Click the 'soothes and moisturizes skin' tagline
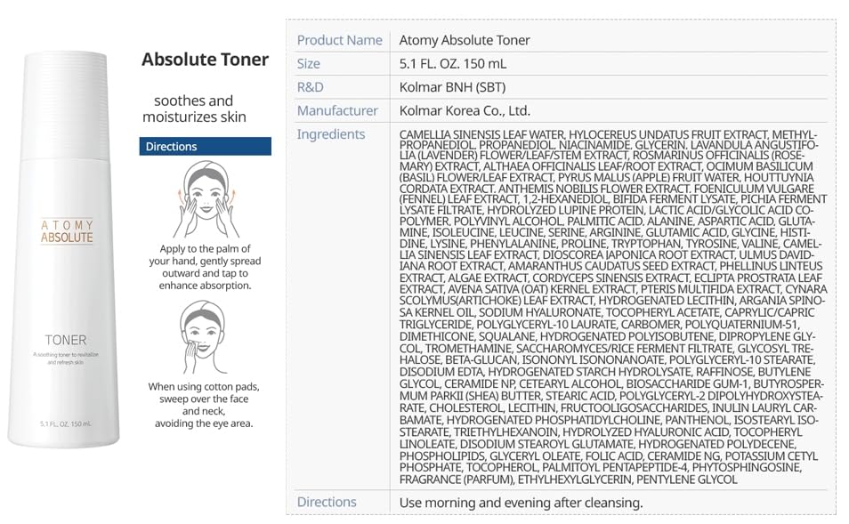This screenshot has width=849, height=524. tap(194, 109)
